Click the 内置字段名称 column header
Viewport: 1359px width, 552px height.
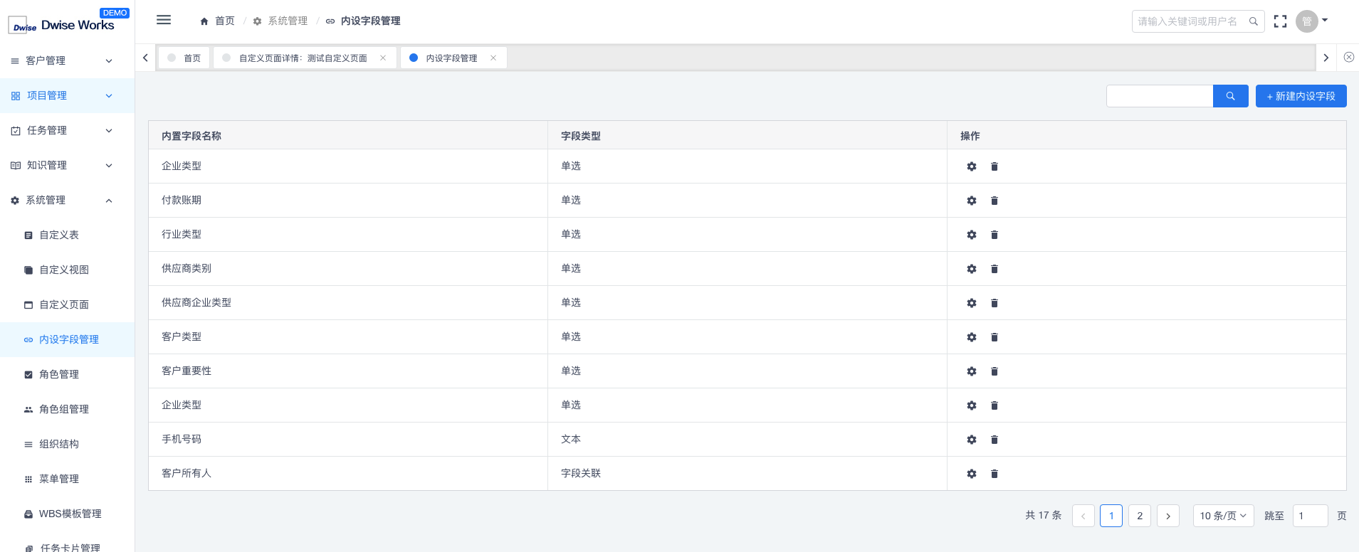click(x=348, y=135)
